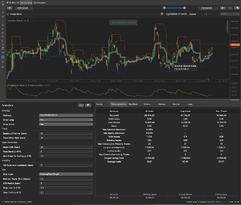This screenshot has width=241, height=205.
Task: Click the Trading sessions status bar text
Action: 18,202
